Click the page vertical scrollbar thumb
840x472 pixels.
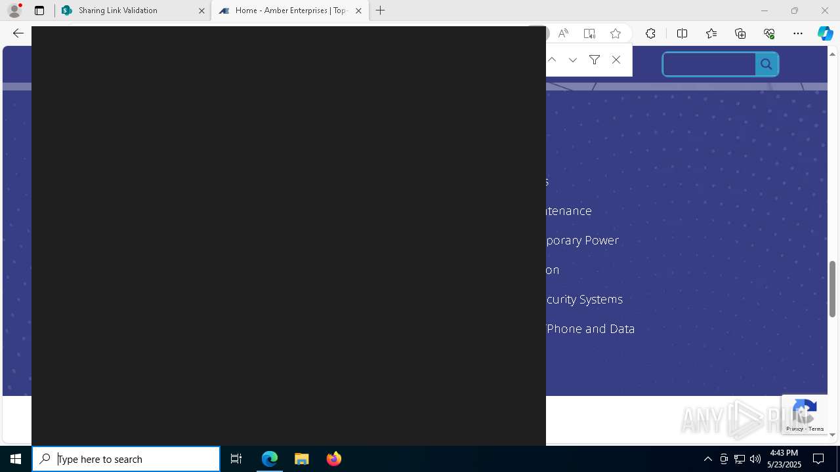(x=832, y=288)
